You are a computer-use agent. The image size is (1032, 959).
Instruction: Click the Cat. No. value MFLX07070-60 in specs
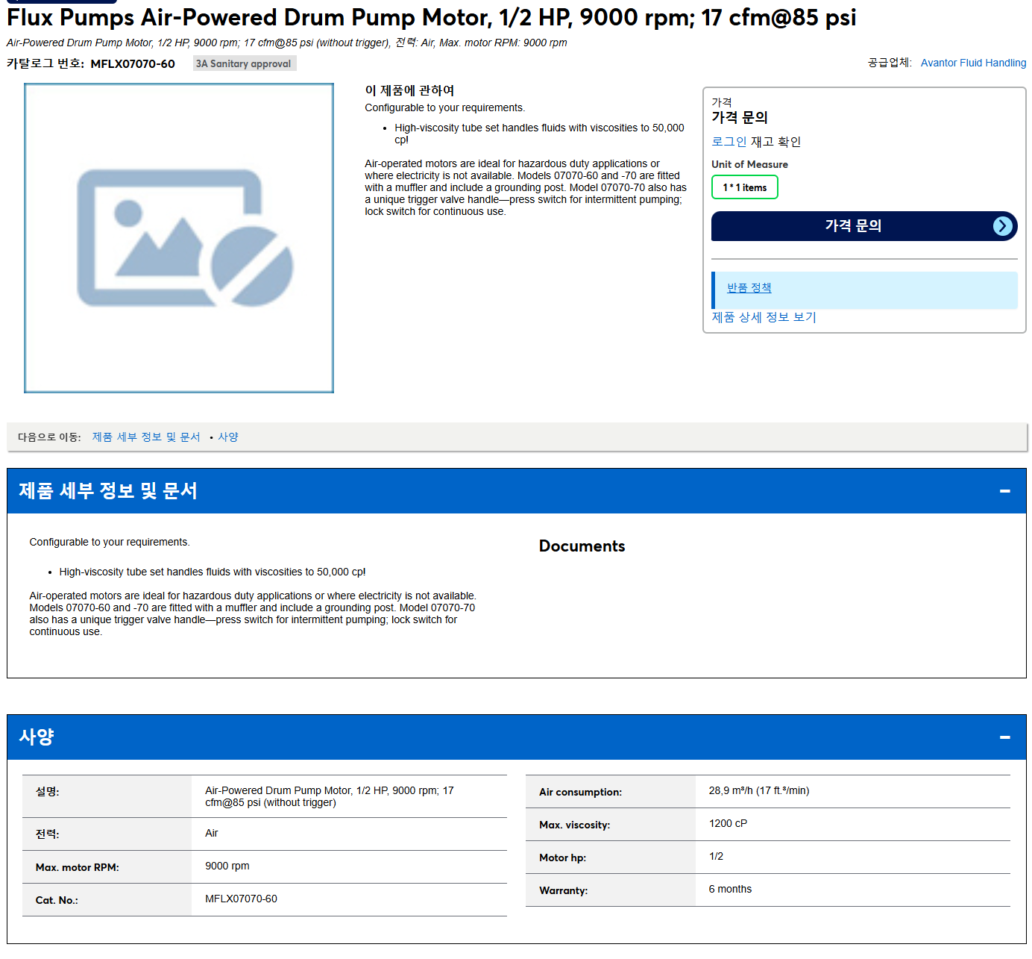tap(241, 899)
